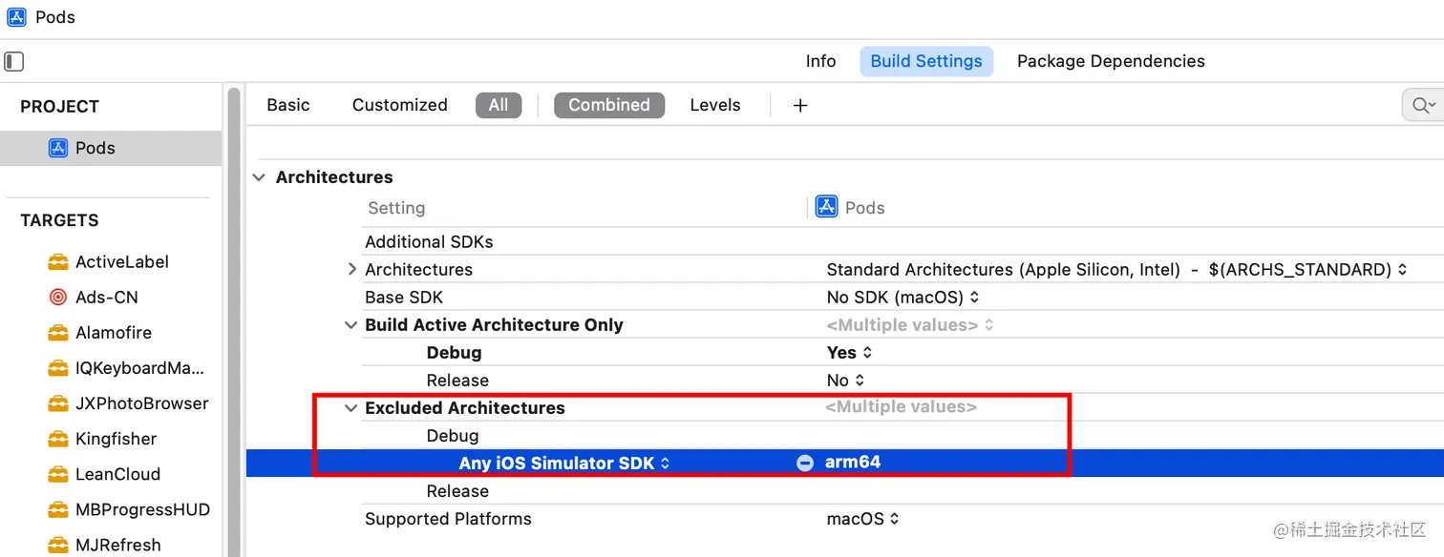Click the ActiveLabel toolbox icon

click(x=58, y=261)
